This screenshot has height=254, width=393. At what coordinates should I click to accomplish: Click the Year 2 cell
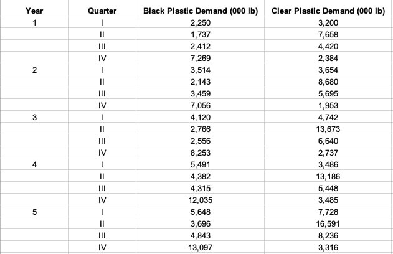point(34,70)
